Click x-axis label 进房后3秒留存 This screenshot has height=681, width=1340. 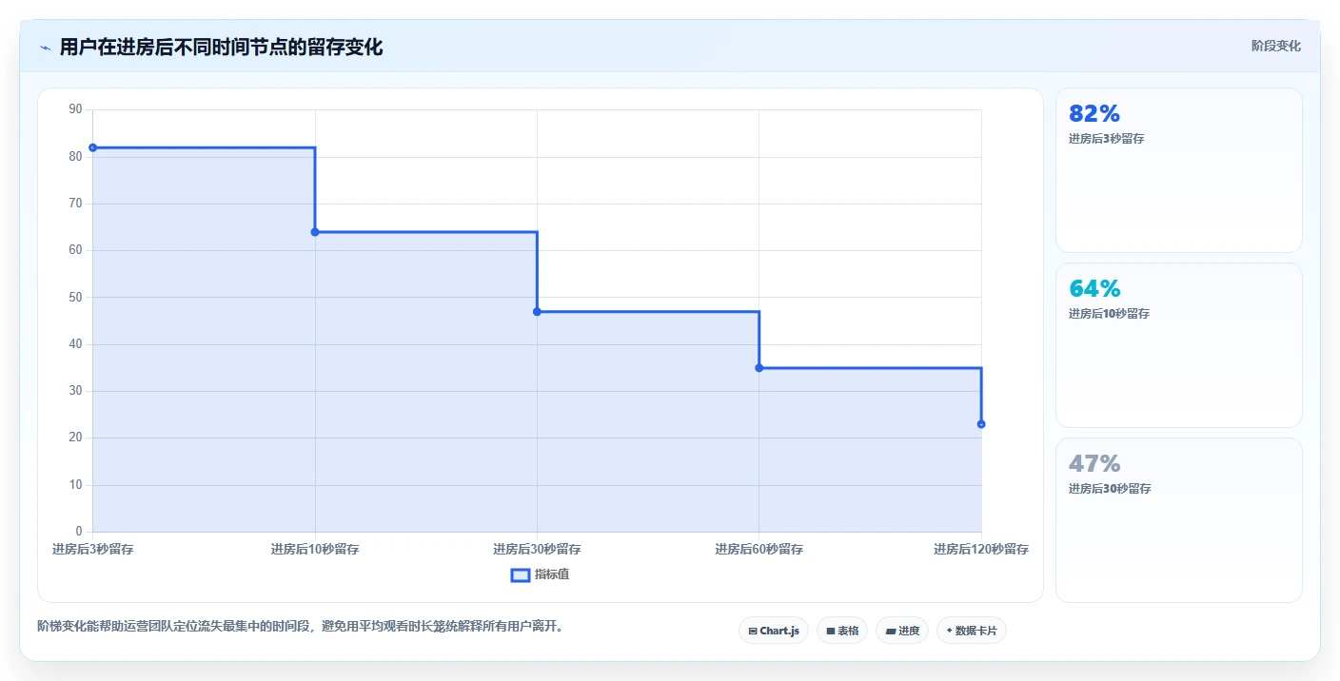[93, 549]
